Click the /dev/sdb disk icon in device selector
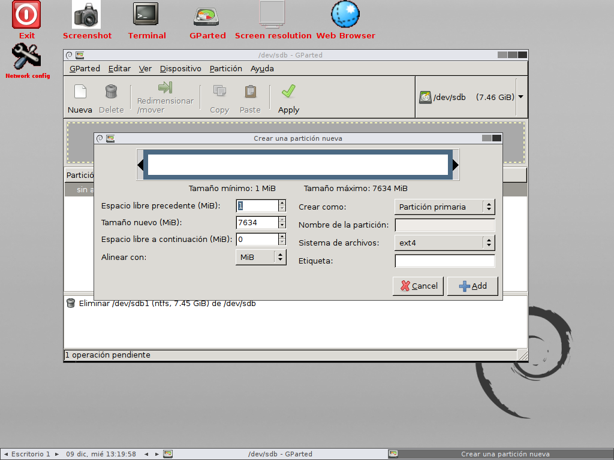The image size is (614, 460). (425, 97)
